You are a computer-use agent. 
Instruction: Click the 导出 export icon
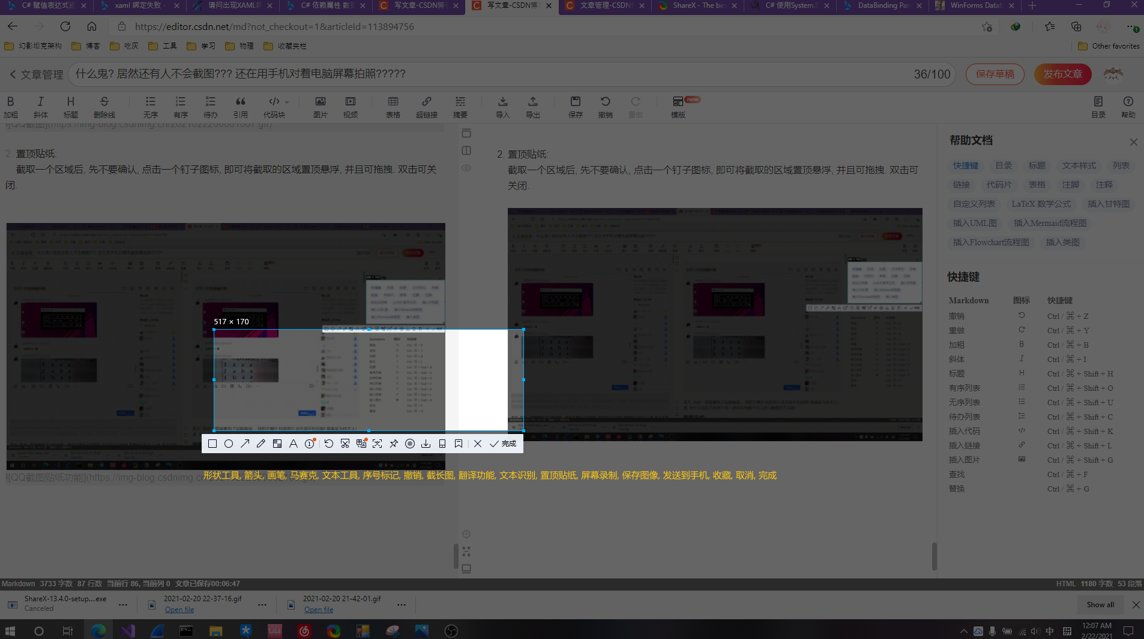533,107
